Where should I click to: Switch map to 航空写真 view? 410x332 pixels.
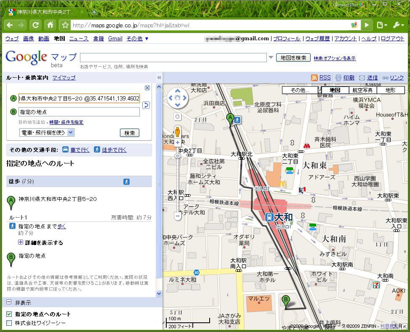(362, 90)
